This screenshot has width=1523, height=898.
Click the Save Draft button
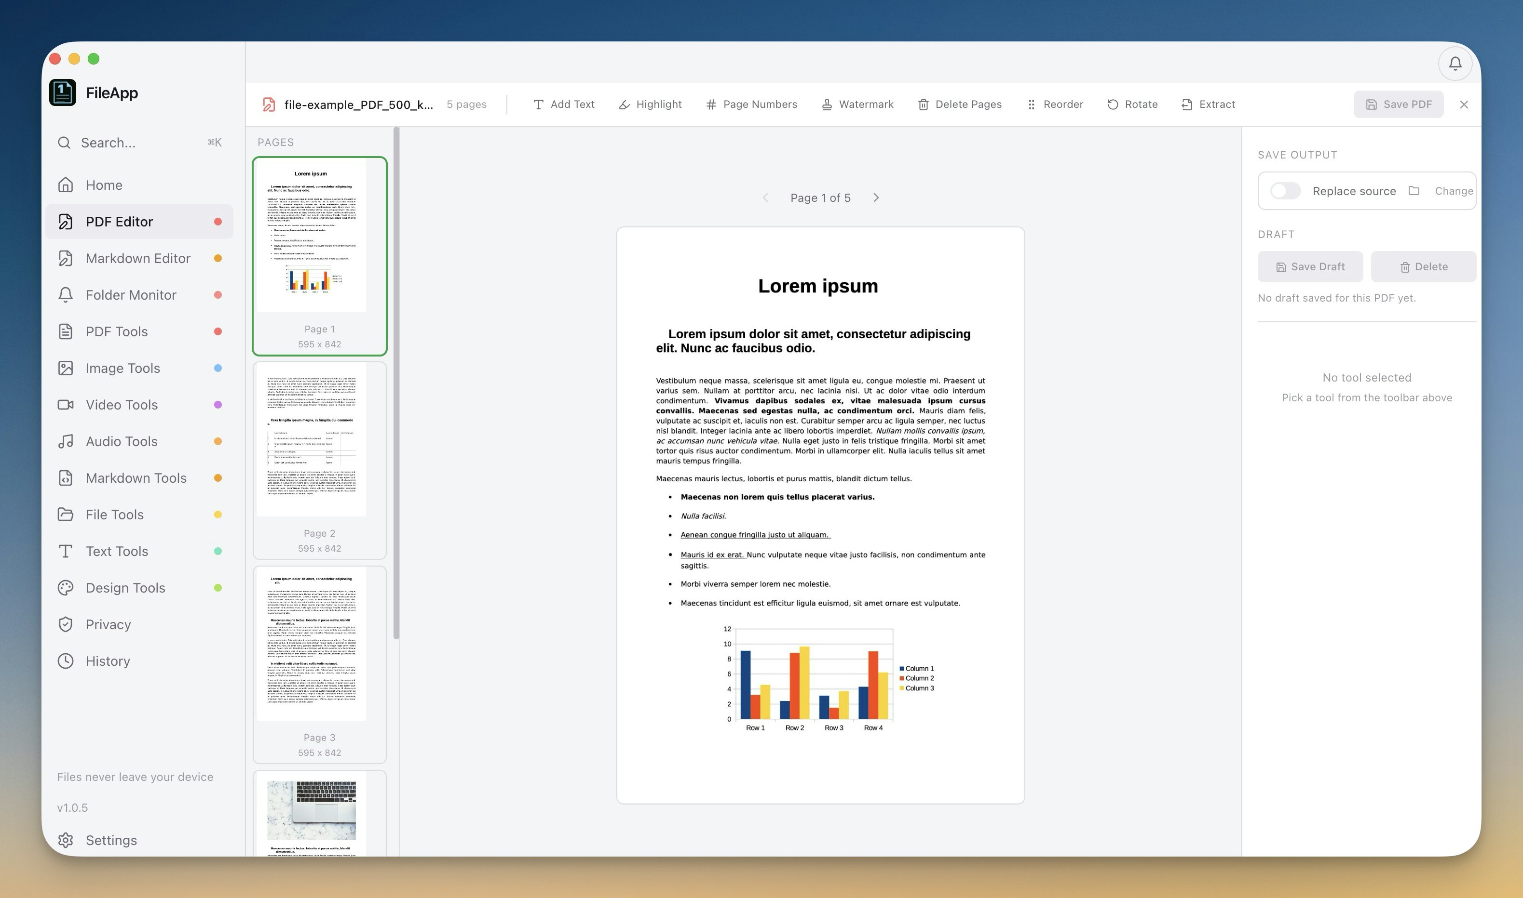[1310, 267]
